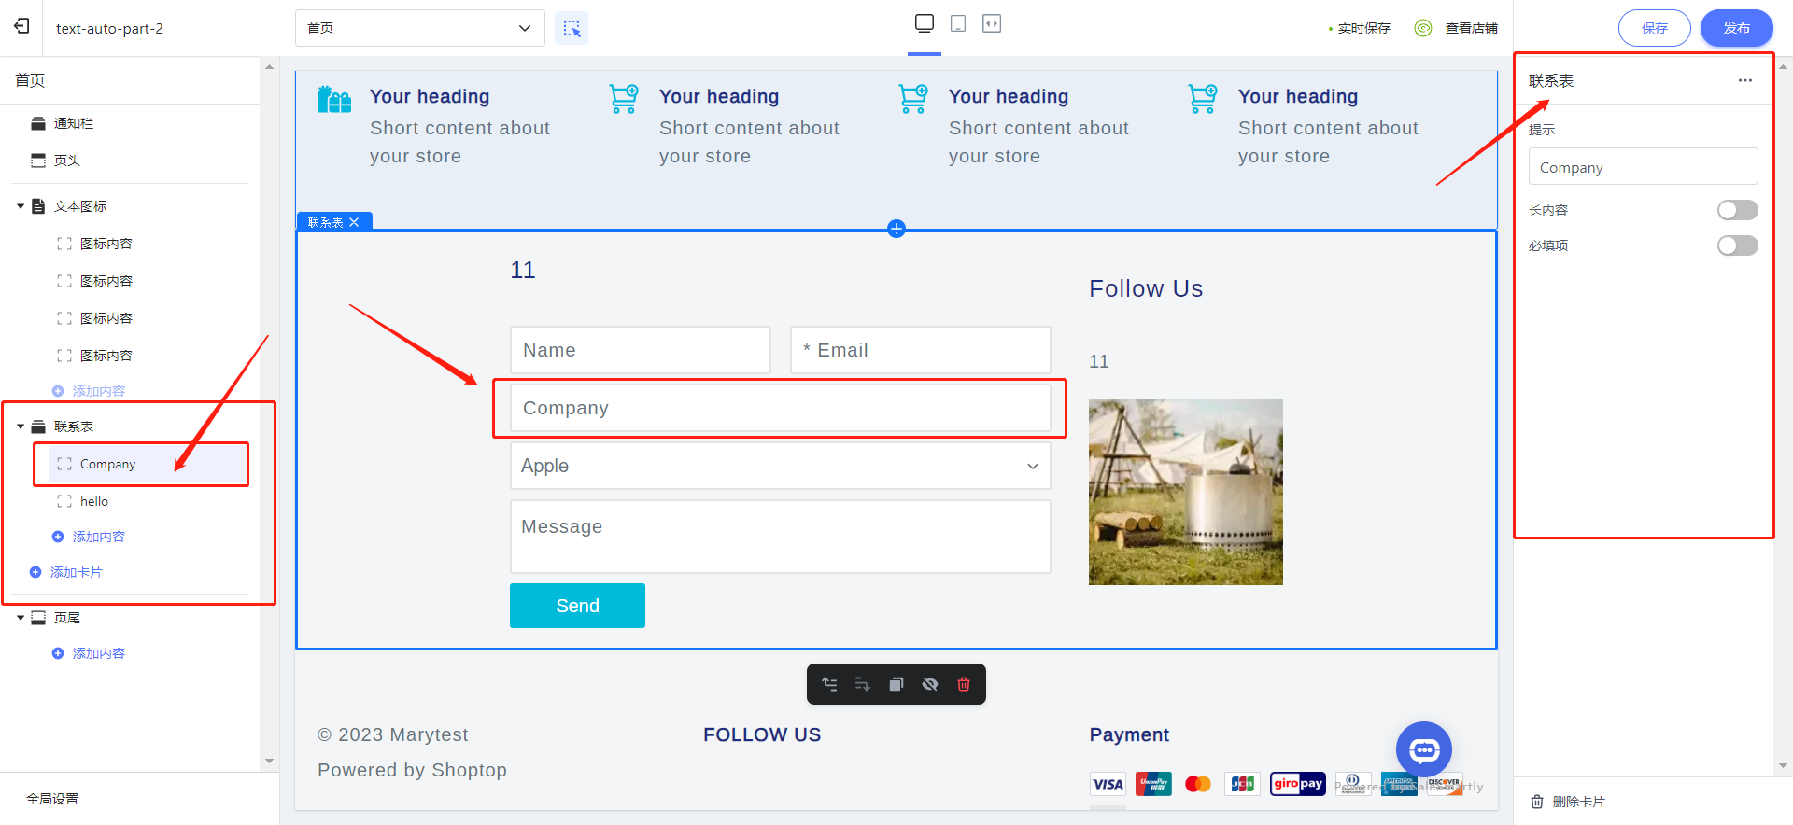Click the 保存 save button

[1655, 28]
